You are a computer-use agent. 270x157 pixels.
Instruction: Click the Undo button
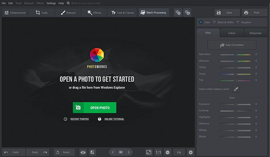point(14,152)
